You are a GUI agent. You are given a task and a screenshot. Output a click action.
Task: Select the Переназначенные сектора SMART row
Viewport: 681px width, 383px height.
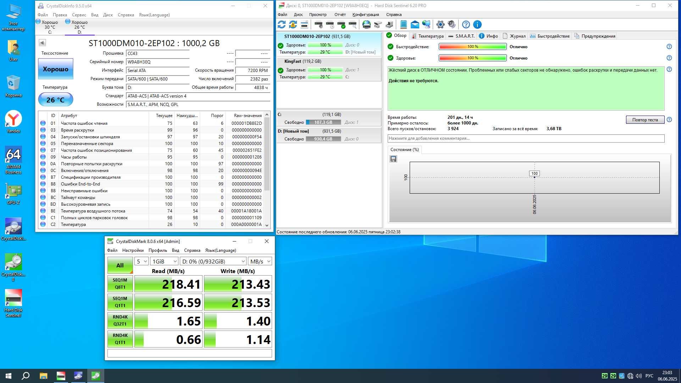pyautogui.click(x=152, y=144)
